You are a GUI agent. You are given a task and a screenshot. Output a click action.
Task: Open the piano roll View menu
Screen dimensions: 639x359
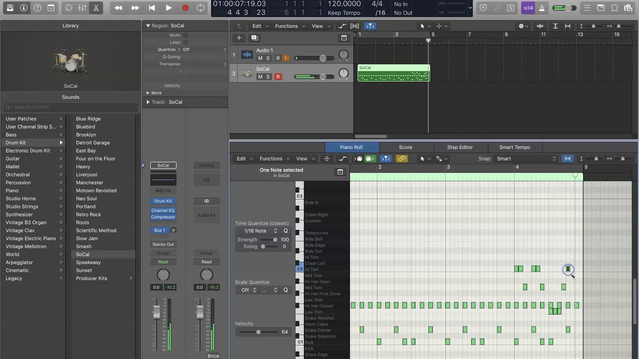pyautogui.click(x=306, y=159)
